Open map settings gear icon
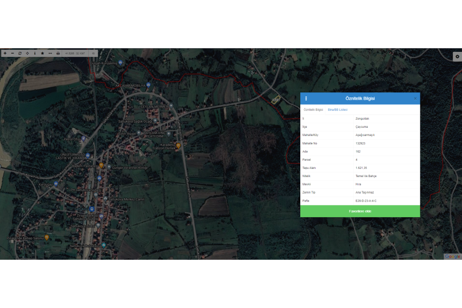Viewport: 462px width, 308px height. point(457,56)
